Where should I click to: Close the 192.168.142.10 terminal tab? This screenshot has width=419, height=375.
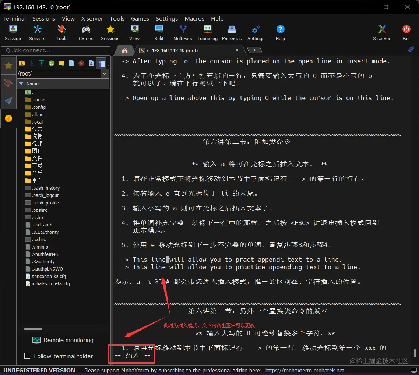coord(237,50)
